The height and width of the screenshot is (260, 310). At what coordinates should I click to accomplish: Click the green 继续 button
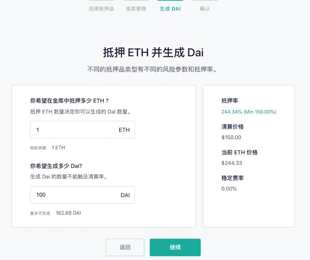(175, 247)
